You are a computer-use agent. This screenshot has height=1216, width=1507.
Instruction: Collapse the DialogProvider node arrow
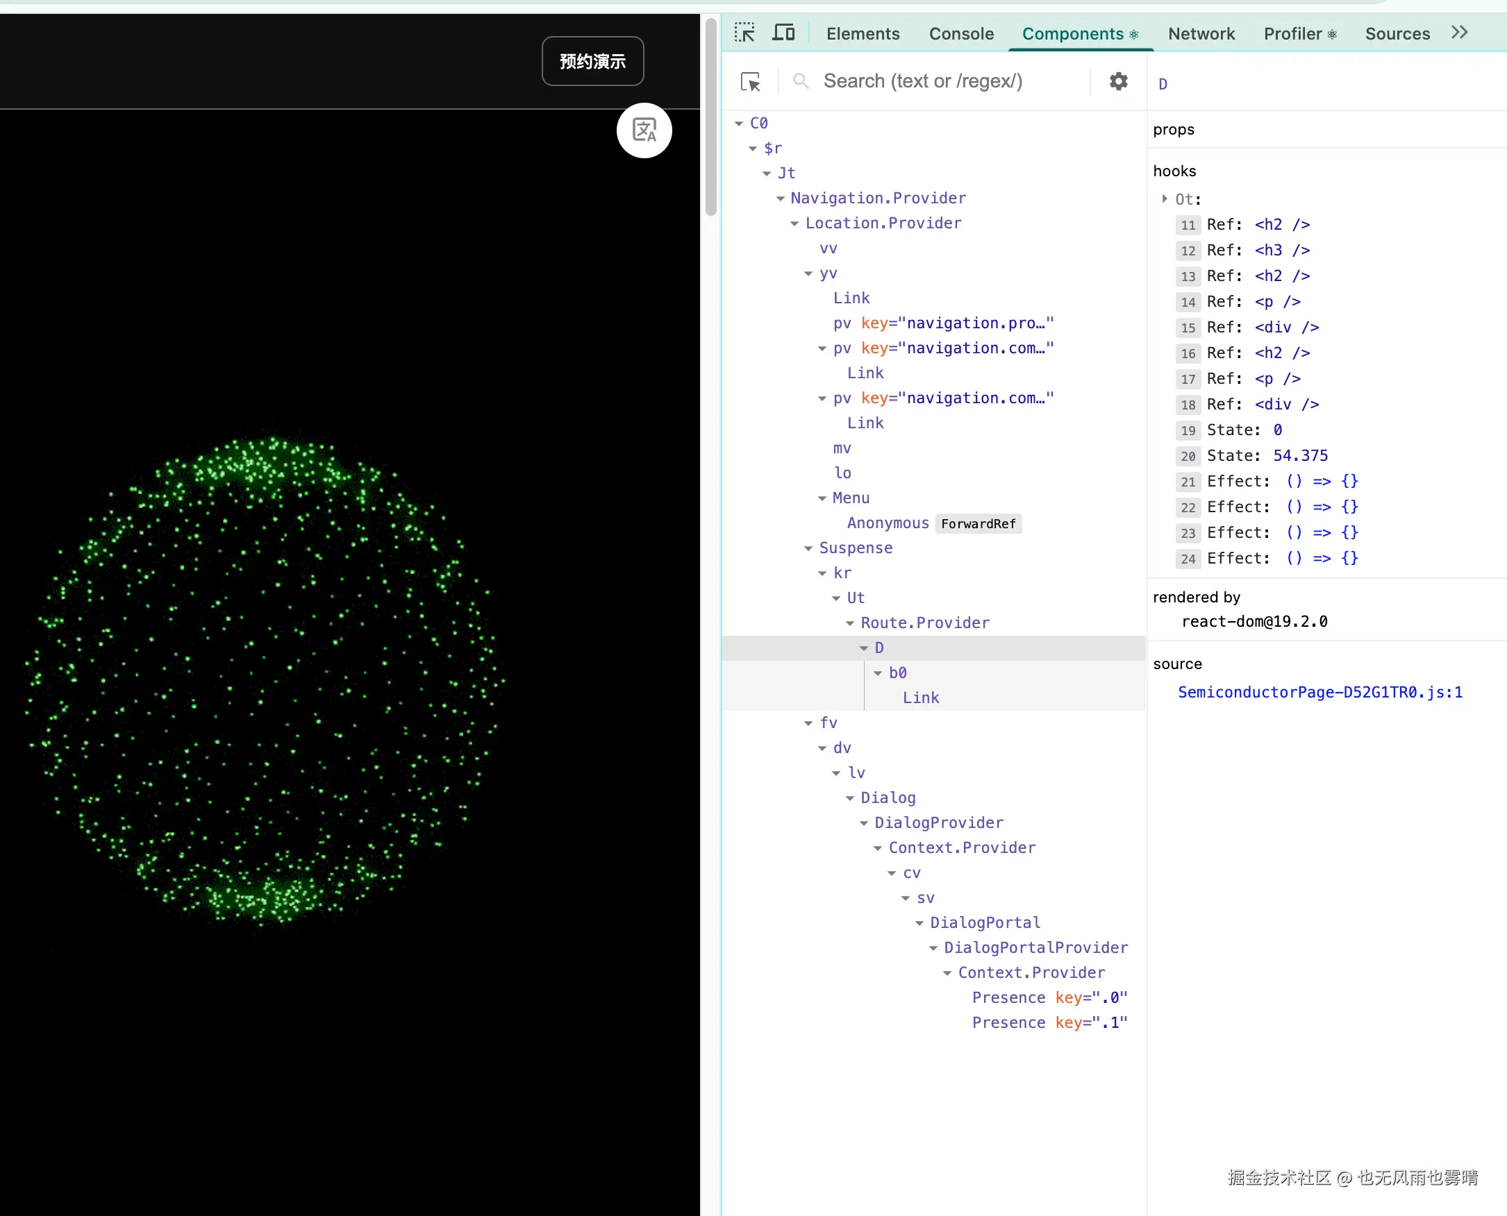(x=863, y=823)
